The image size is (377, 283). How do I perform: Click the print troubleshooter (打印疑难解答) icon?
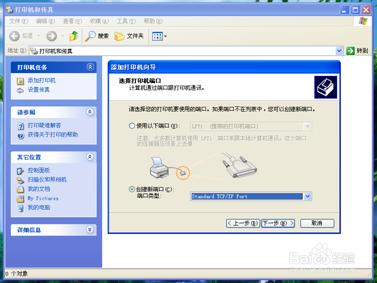[21, 126]
